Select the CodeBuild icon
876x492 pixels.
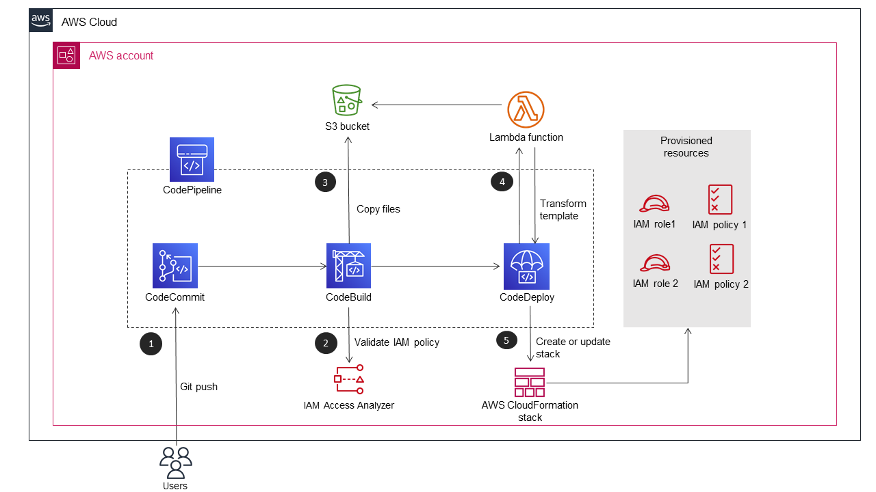(x=349, y=266)
